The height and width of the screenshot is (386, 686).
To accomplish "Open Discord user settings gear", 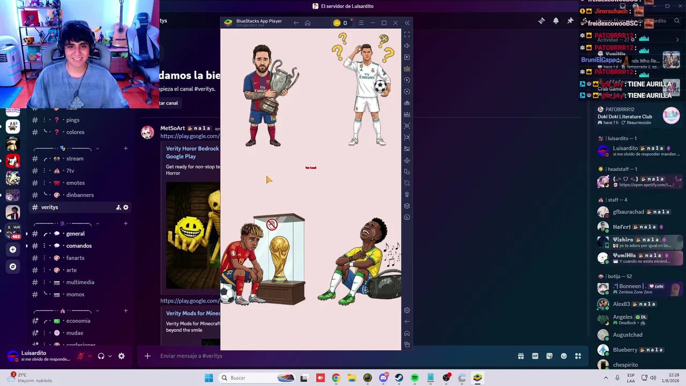I will 122,356.
